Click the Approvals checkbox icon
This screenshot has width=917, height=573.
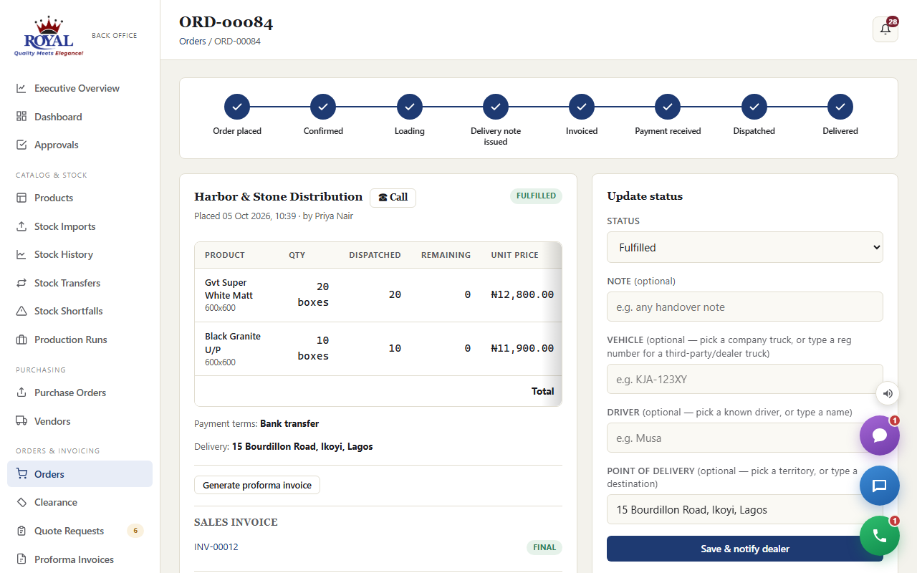click(x=21, y=145)
